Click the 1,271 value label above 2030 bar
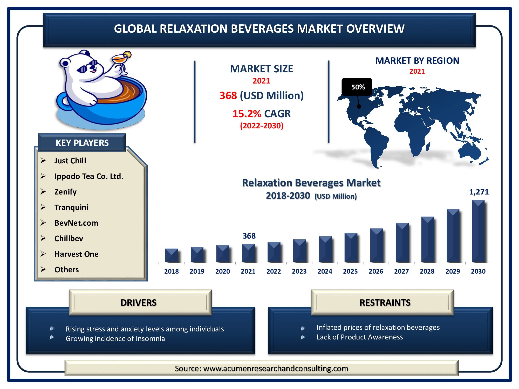The image size is (519, 389). pyautogui.click(x=479, y=192)
